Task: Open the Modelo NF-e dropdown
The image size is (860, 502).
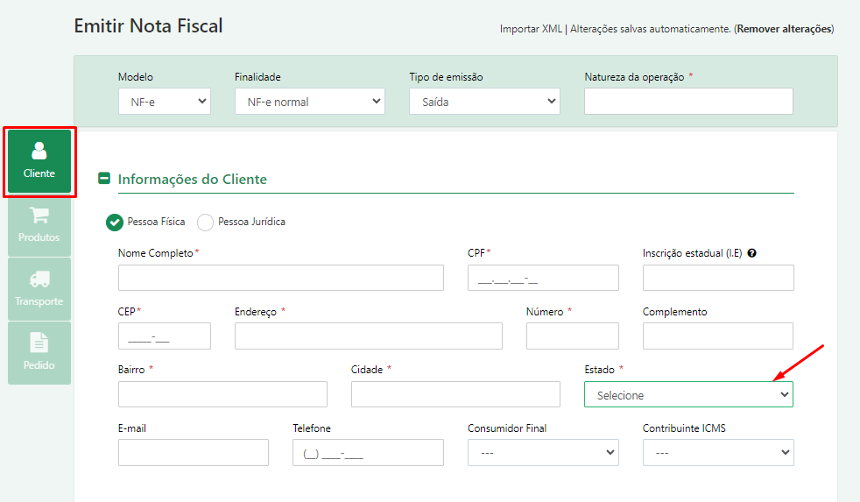Action: [x=165, y=102]
